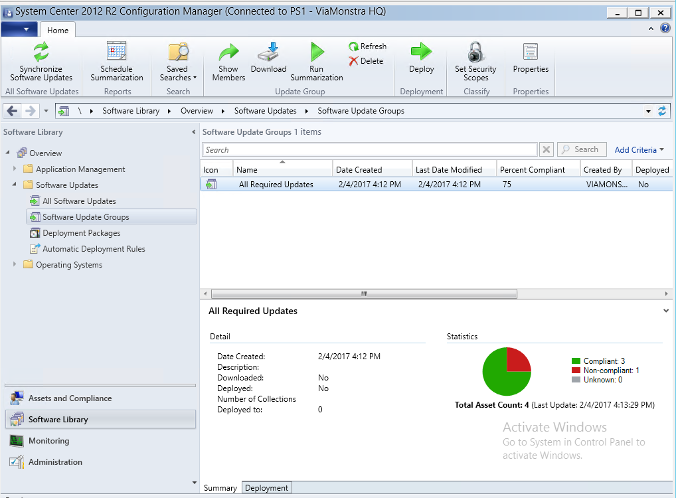Select the Home ribbon tab
The width and height of the screenshot is (676, 498).
tap(58, 30)
